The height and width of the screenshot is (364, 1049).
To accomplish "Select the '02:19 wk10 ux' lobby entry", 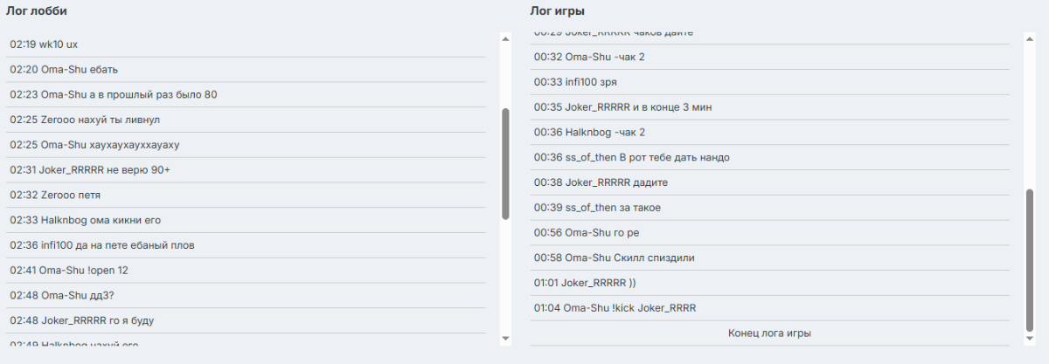I will [246, 45].
